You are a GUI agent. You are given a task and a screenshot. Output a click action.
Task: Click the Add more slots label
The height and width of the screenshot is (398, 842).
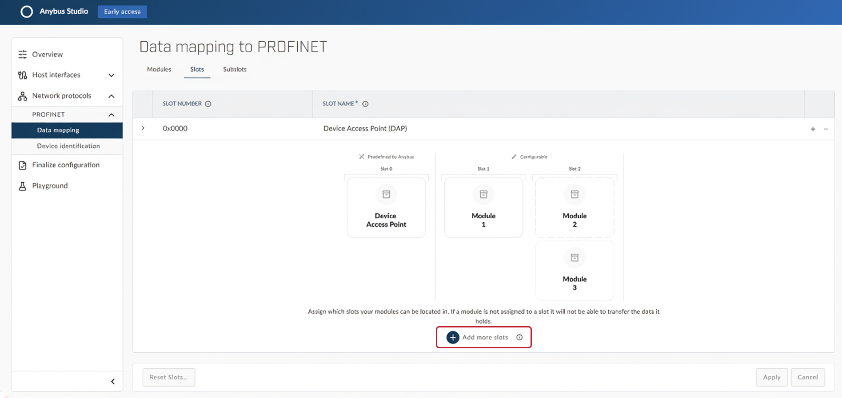click(485, 338)
